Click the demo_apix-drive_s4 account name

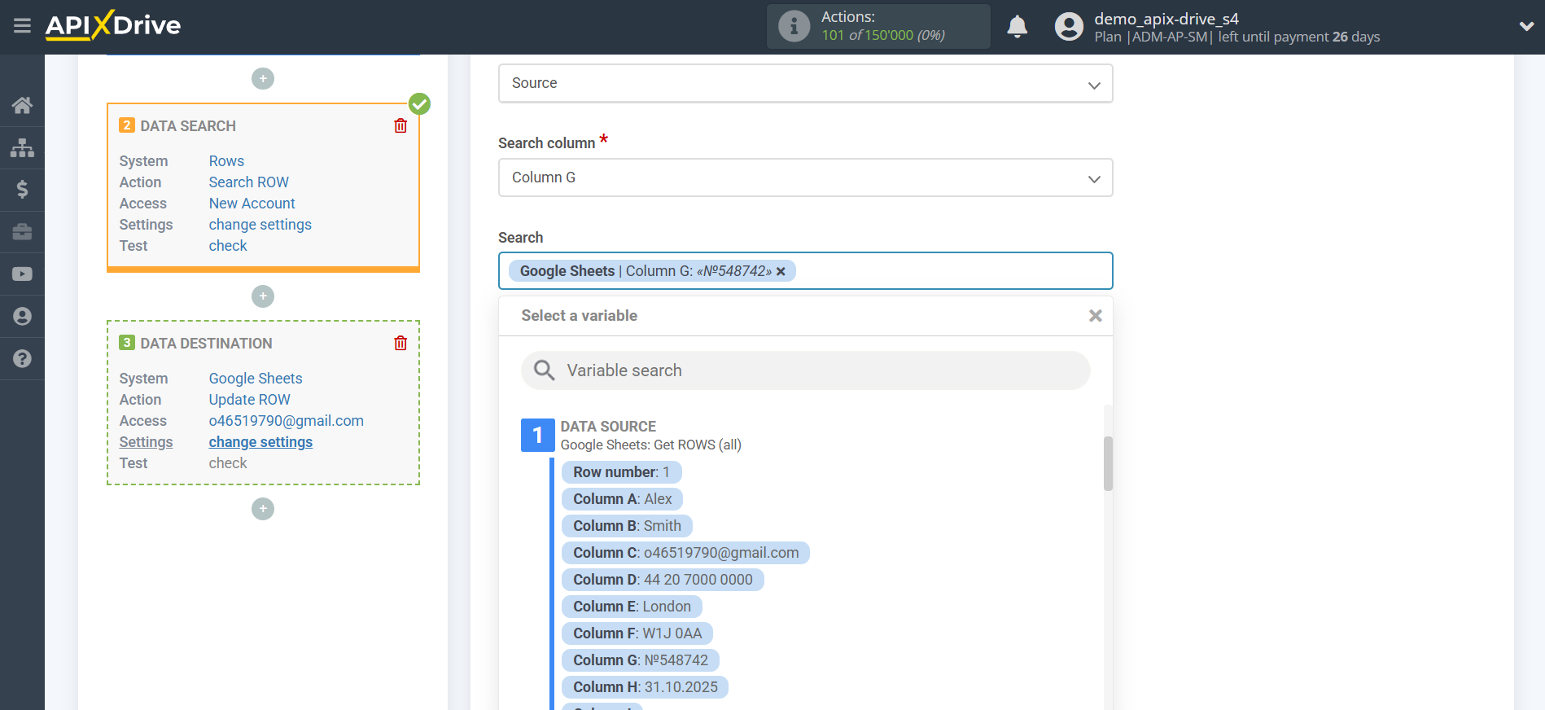(1166, 19)
